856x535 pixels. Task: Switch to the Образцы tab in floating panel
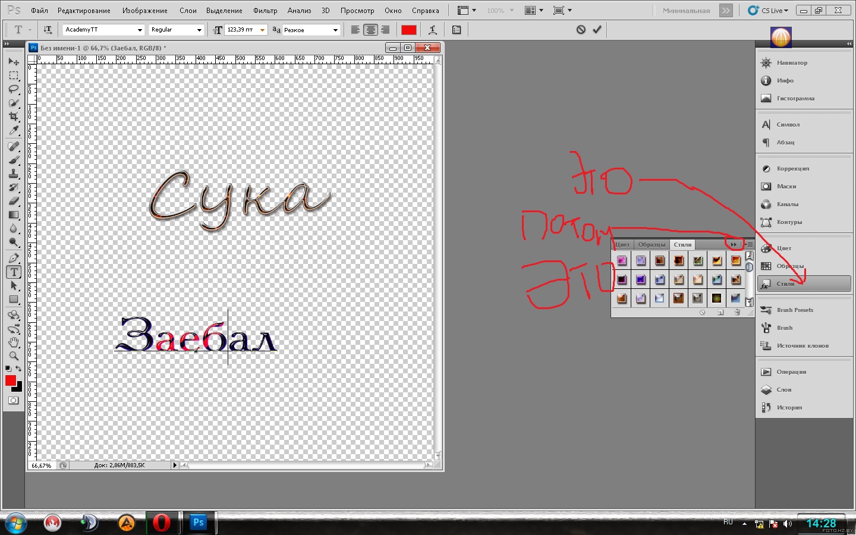click(652, 244)
